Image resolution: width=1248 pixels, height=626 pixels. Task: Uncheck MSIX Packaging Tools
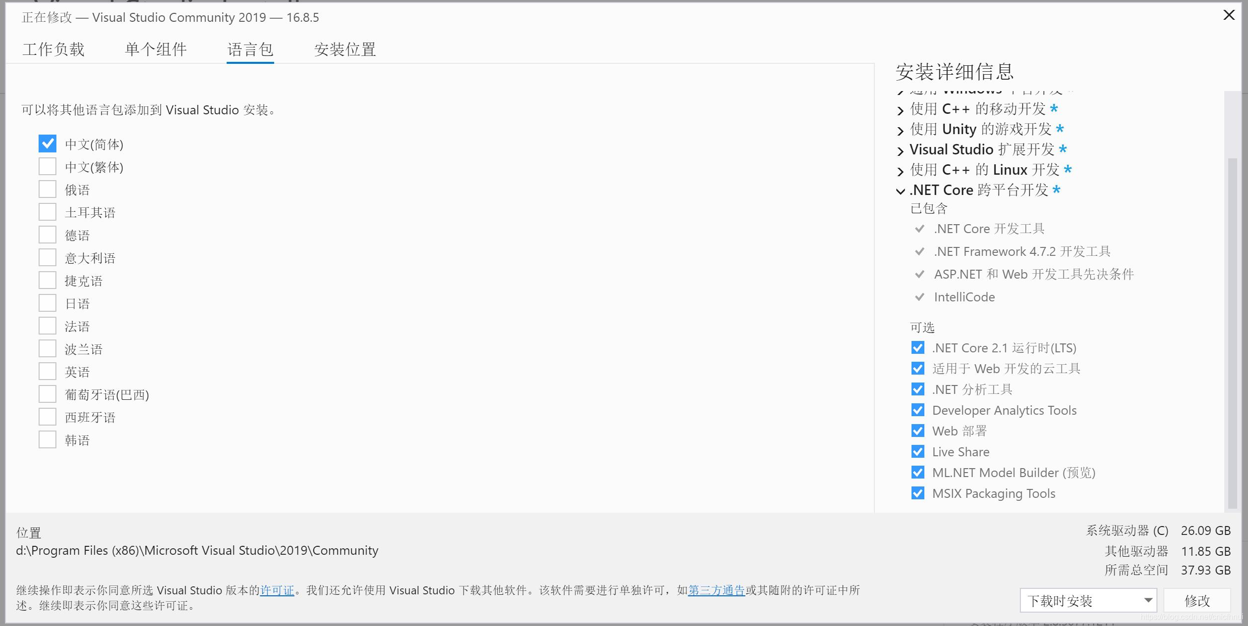click(918, 493)
